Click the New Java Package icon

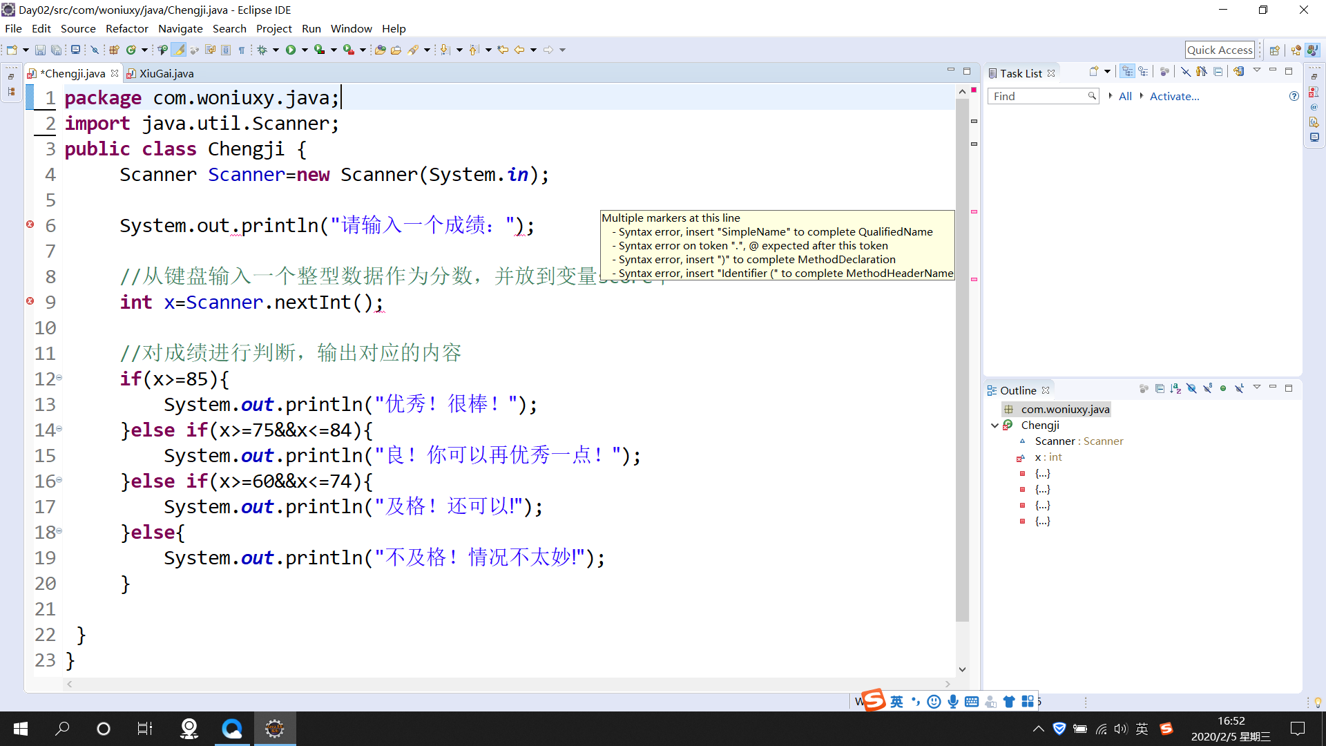click(114, 50)
